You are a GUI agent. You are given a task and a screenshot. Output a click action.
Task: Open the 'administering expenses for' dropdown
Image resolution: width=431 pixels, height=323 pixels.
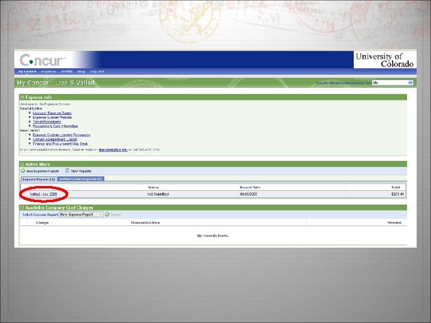[x=393, y=83]
